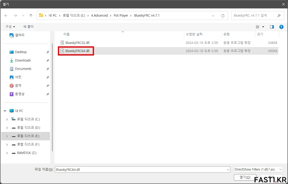Select 로컬 디스크 (E:) breadcrumb
The height and width of the screenshot is (184, 288).
pyautogui.click(x=74, y=15)
